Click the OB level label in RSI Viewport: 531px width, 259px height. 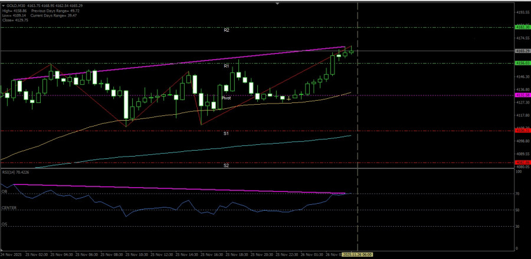(4, 191)
